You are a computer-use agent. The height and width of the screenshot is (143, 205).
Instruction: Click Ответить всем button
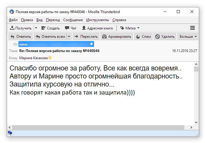pos(50,37)
